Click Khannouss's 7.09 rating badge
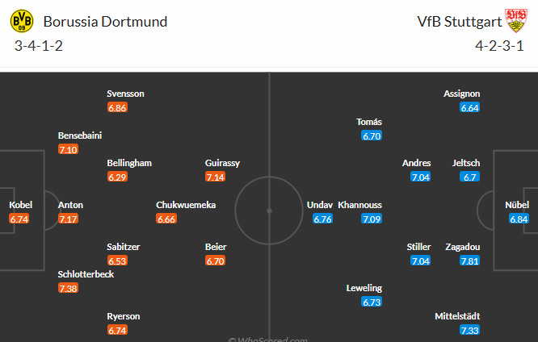This screenshot has width=538, height=342. 372,219
